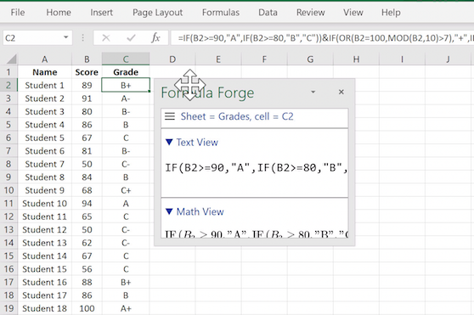Click score 62 for Student 13

(x=87, y=243)
